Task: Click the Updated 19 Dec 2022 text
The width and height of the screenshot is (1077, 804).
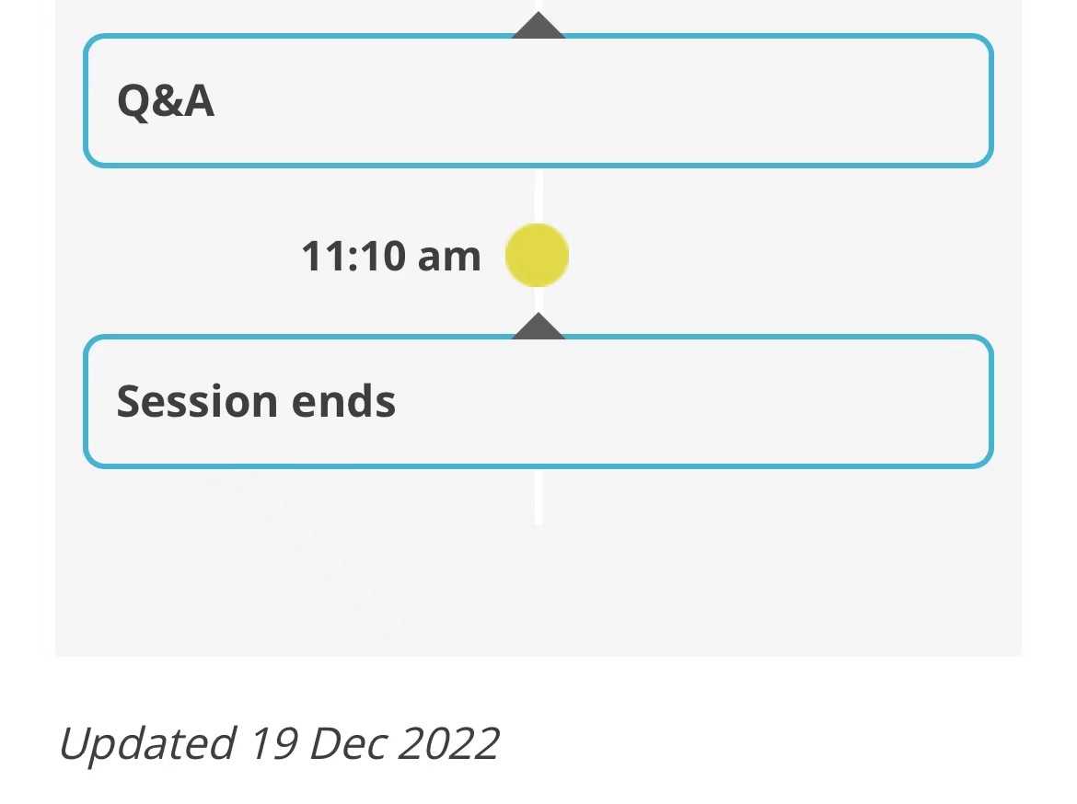Action: 279,743
